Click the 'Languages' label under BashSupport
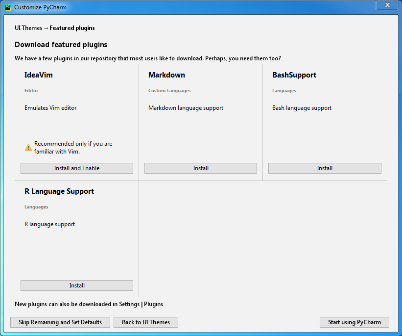The height and width of the screenshot is (336, 402). 284,91
